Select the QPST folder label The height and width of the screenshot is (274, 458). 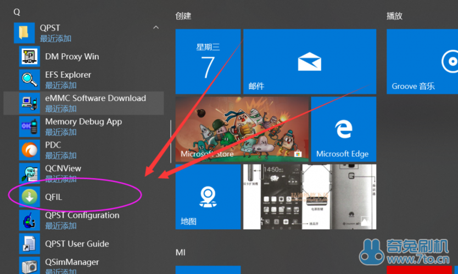click(x=50, y=28)
